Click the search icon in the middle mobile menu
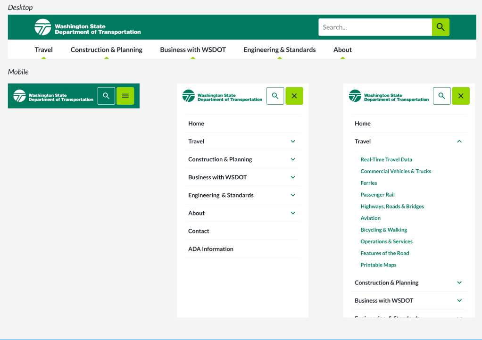Image resolution: width=482 pixels, height=340 pixels. (x=275, y=96)
